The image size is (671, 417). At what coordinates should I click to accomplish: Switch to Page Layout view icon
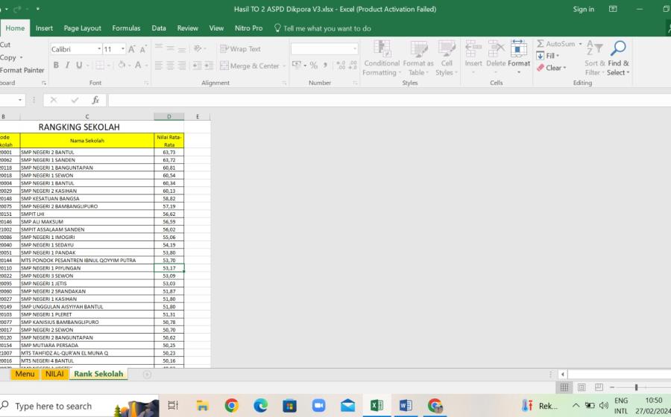point(581,387)
